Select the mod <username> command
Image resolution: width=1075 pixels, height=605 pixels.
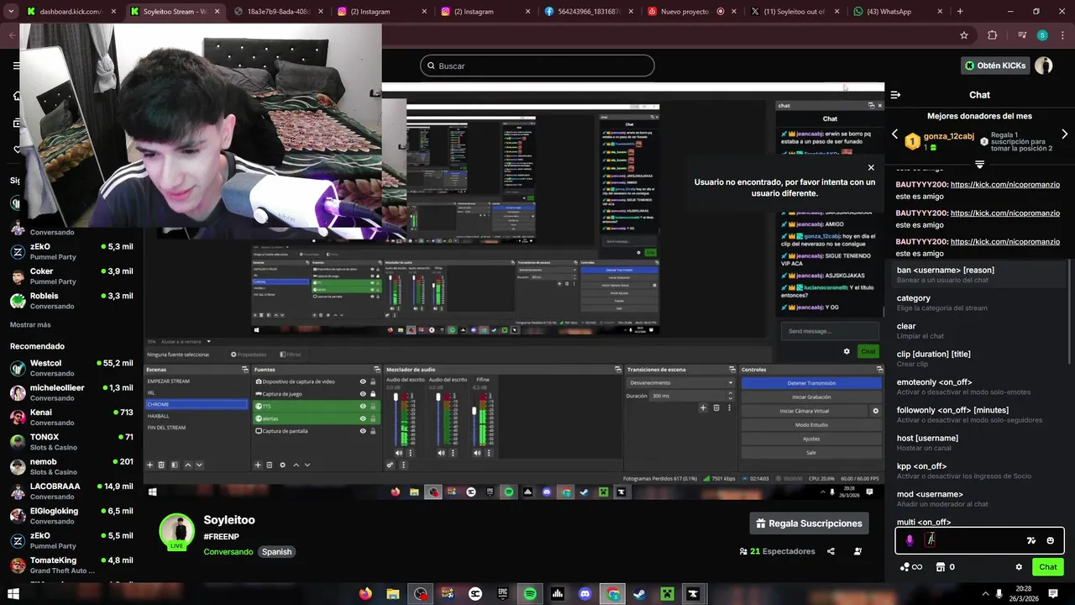coord(979,498)
